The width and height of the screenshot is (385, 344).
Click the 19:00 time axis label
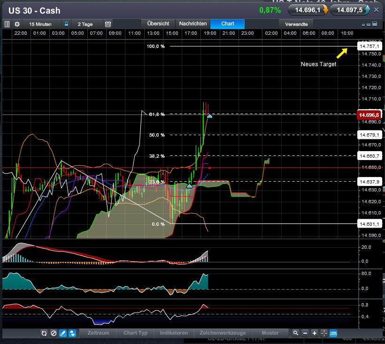tap(210, 33)
